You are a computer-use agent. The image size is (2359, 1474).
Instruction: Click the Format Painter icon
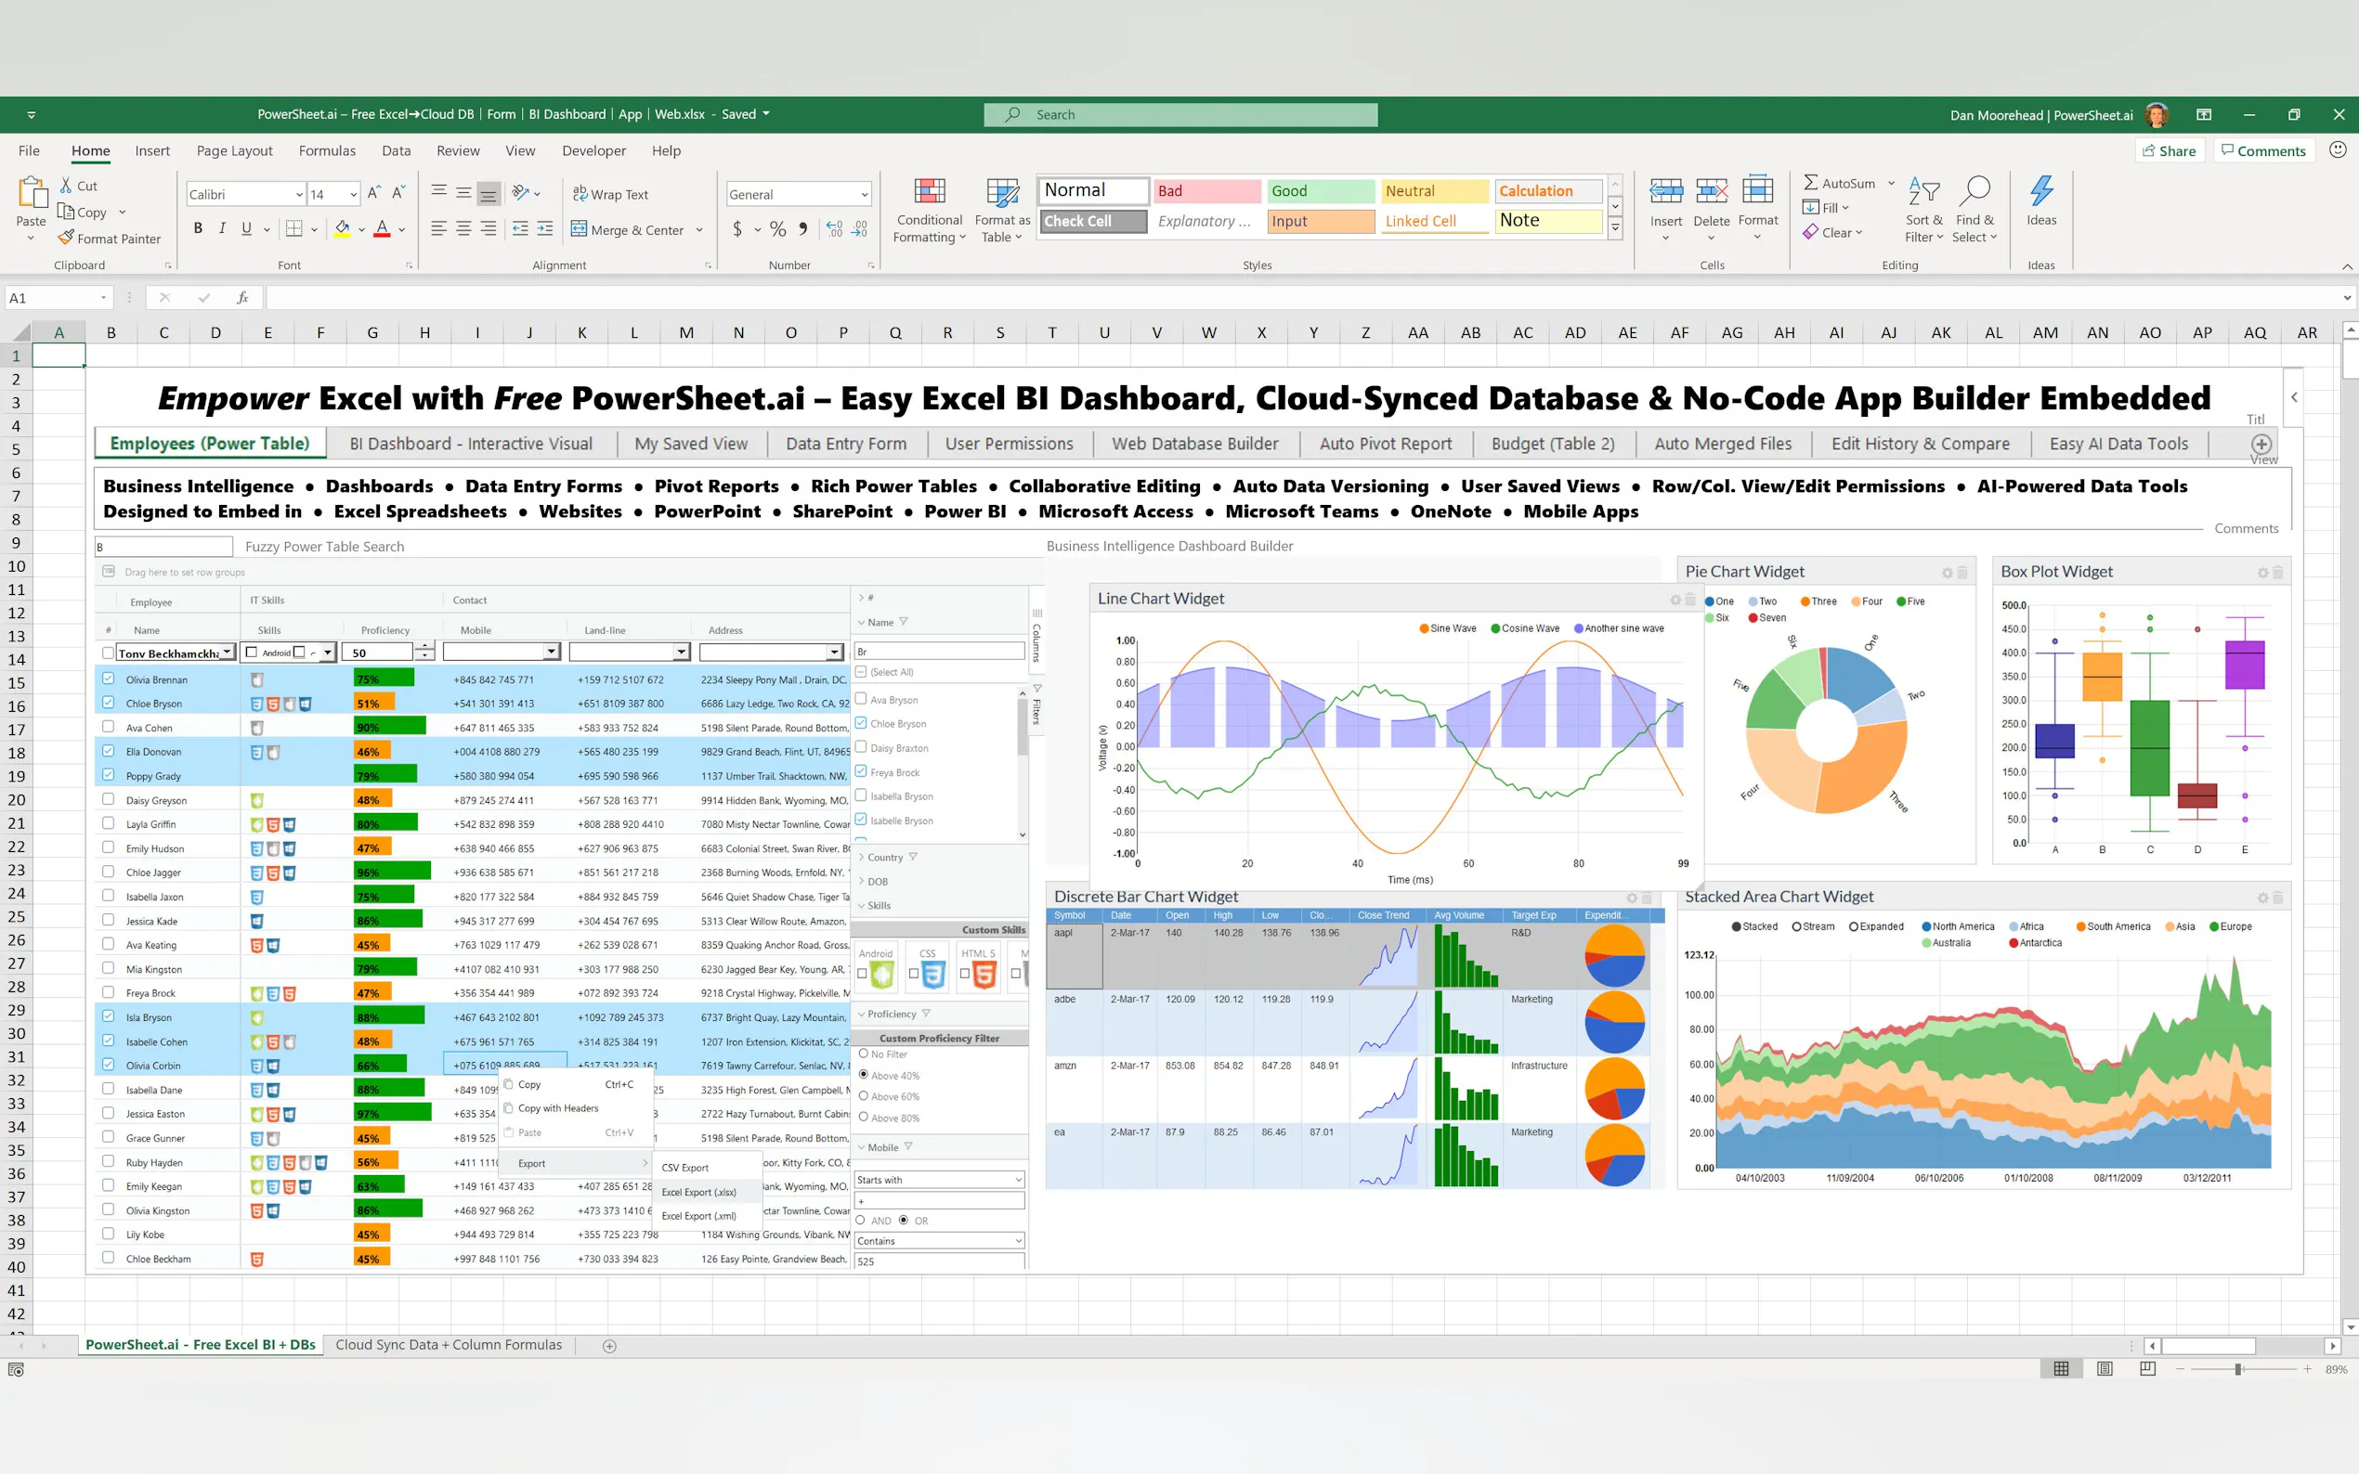(x=66, y=238)
